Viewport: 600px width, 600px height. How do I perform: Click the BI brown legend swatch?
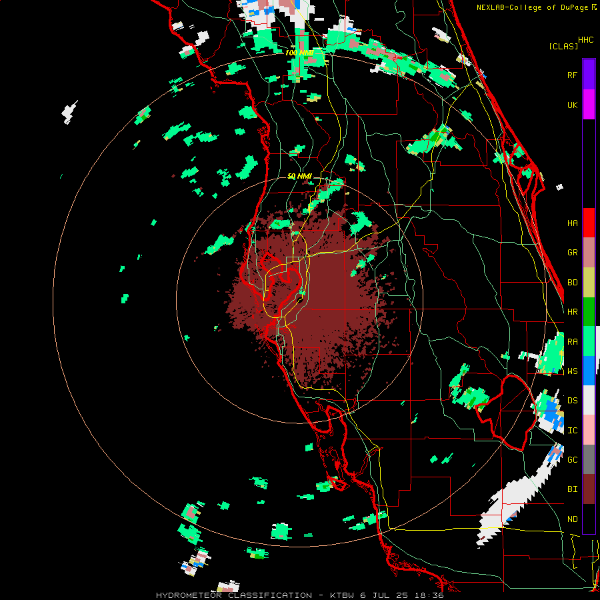tap(589, 489)
